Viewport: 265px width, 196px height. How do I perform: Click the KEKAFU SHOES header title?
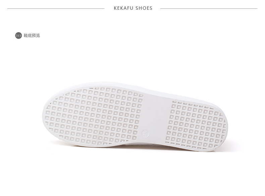(133, 8)
